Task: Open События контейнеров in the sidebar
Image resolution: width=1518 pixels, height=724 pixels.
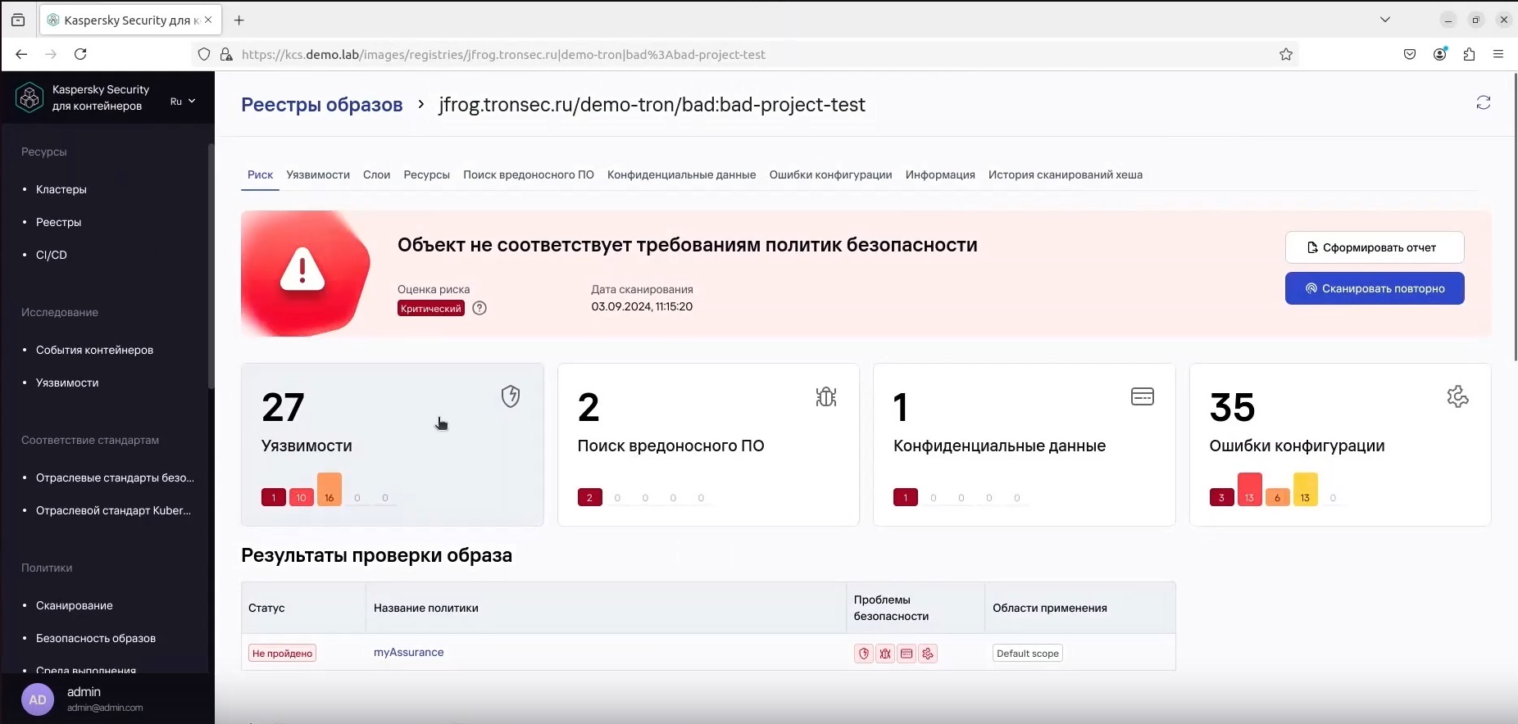Action: tap(94, 350)
